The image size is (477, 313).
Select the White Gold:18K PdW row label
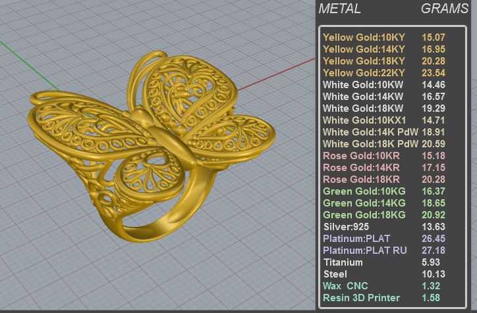click(x=370, y=144)
